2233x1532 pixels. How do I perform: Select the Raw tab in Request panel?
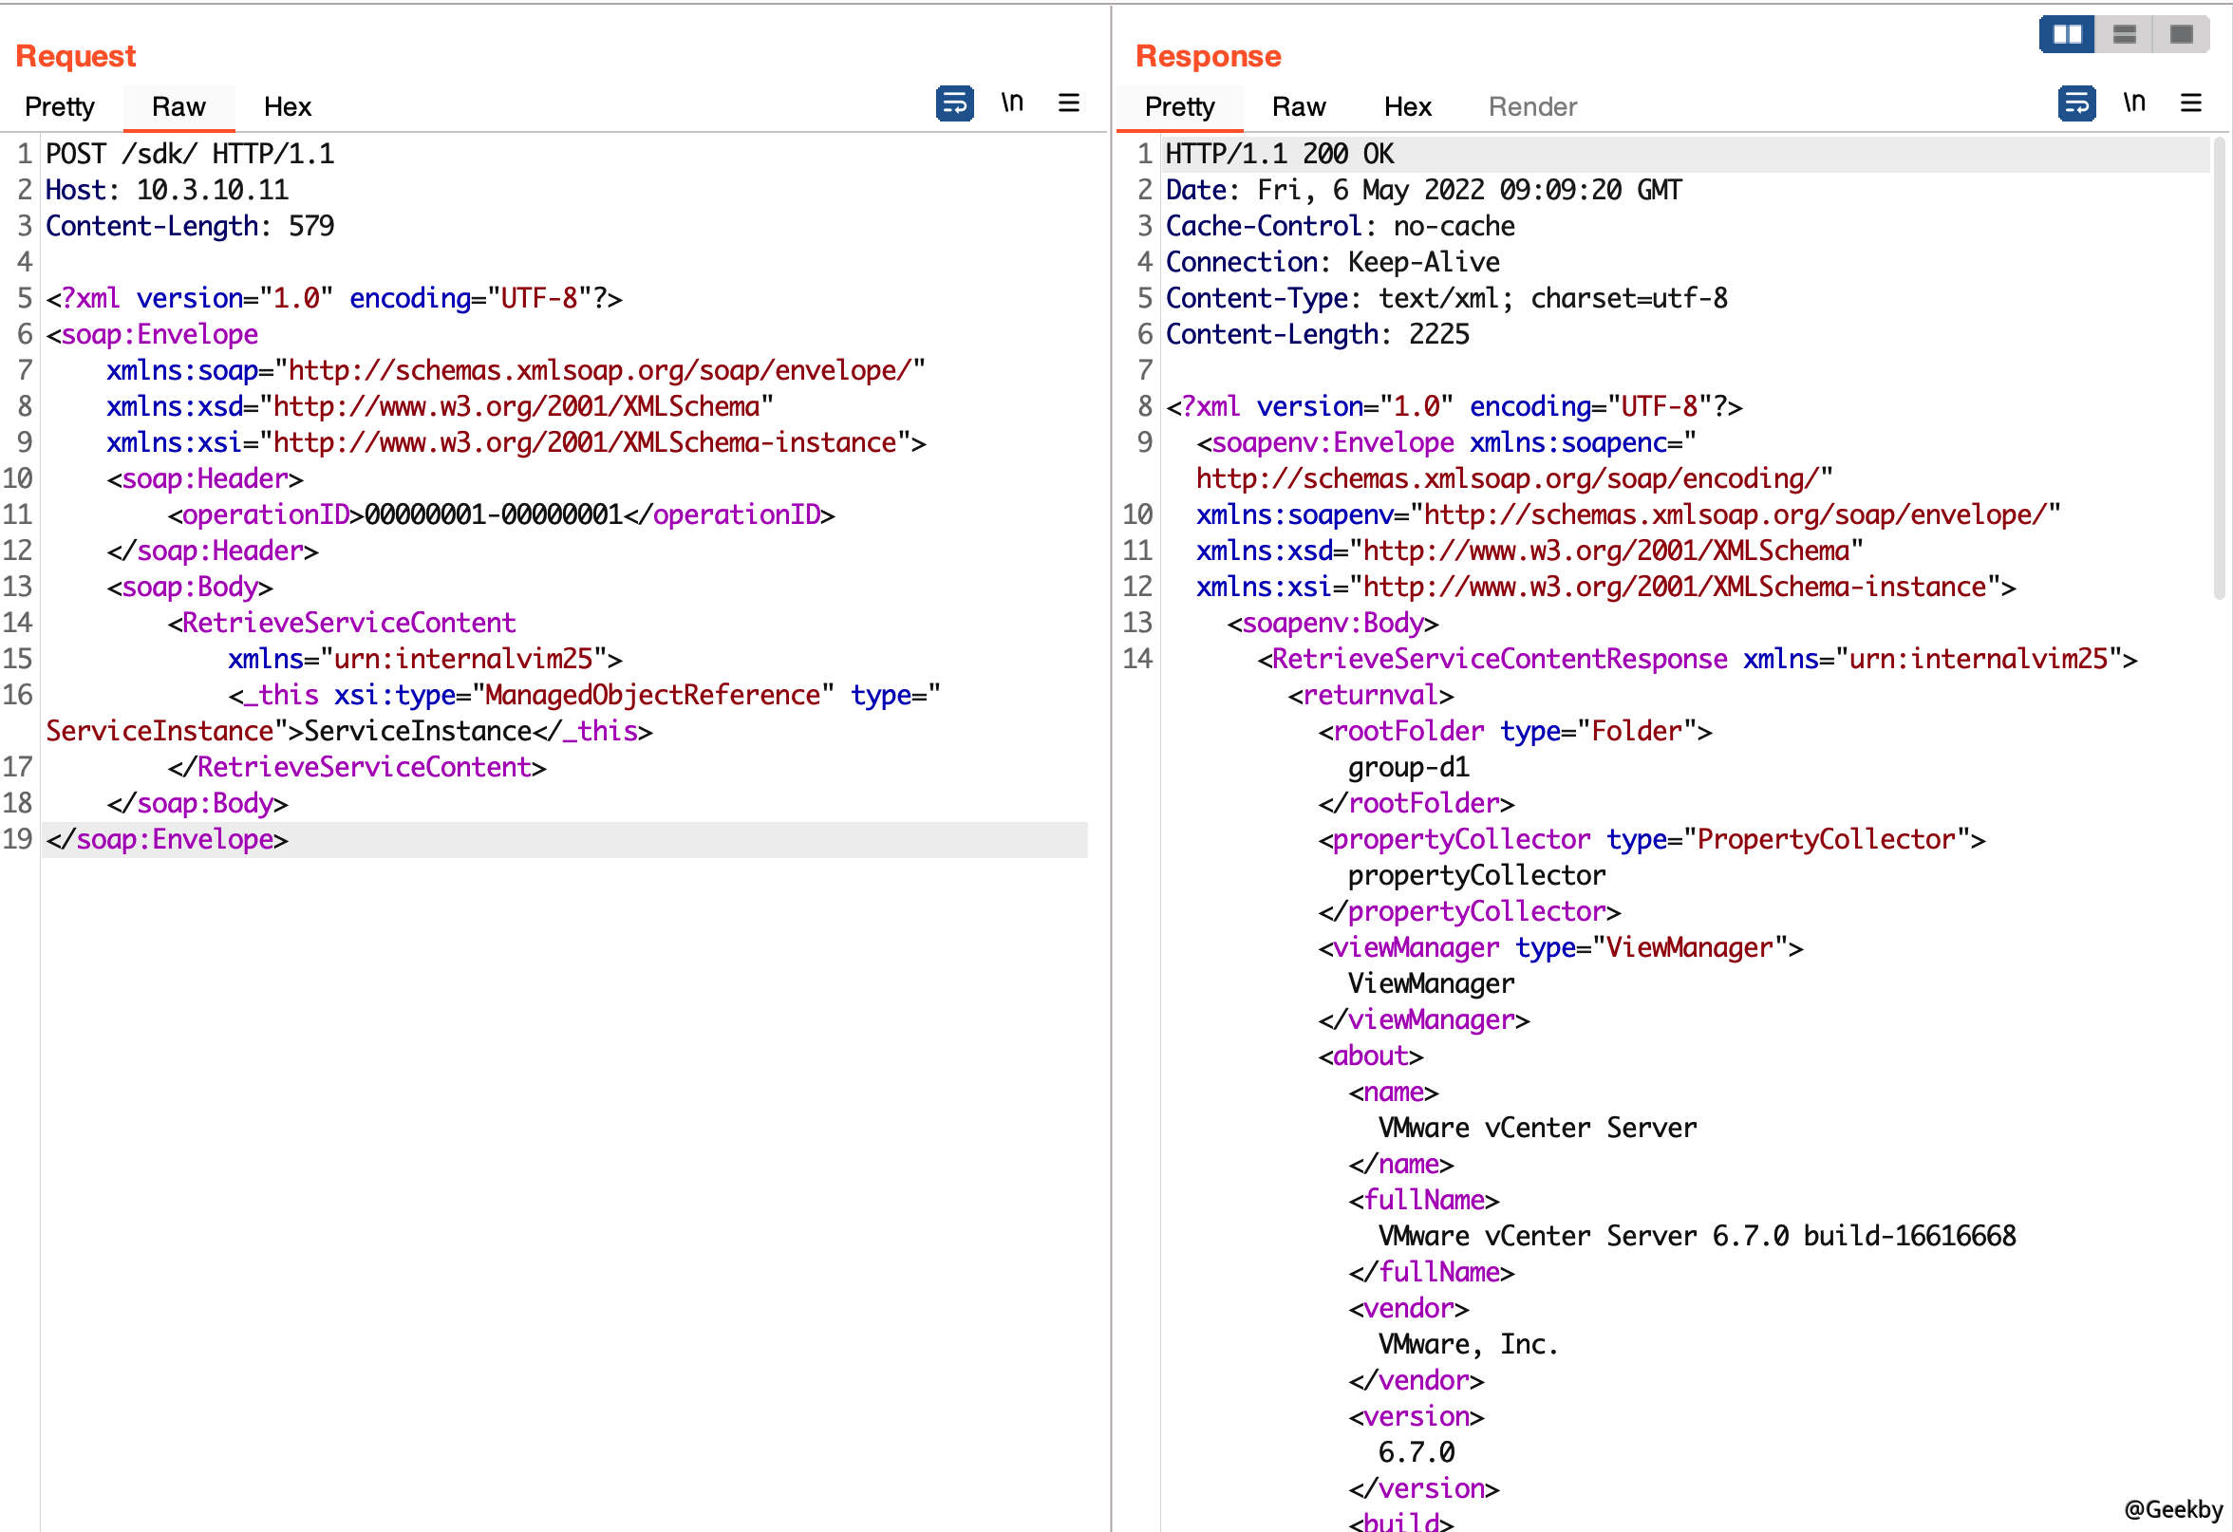pos(178,106)
